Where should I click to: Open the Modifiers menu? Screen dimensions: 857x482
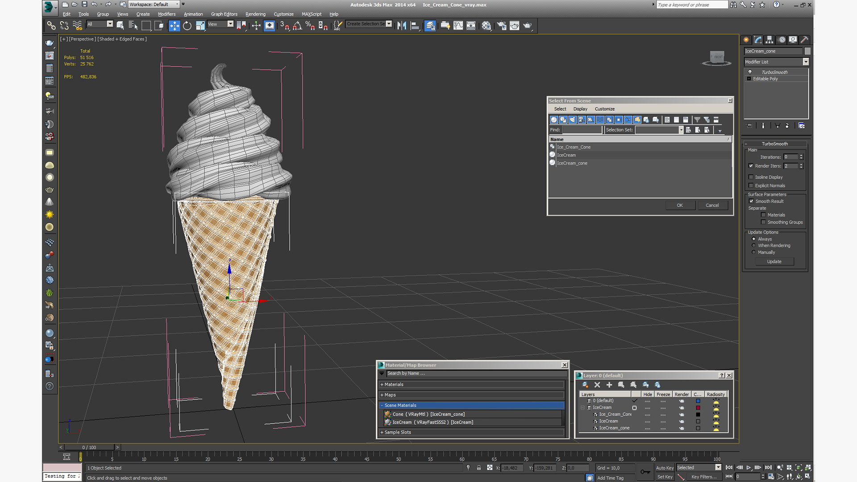166,14
